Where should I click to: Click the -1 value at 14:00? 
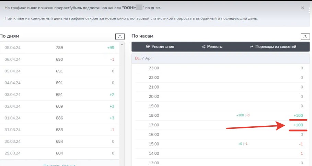click(x=301, y=153)
